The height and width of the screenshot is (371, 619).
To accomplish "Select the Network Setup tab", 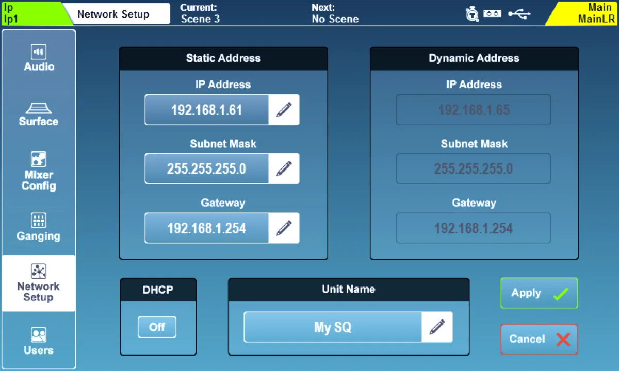I will coord(39,283).
